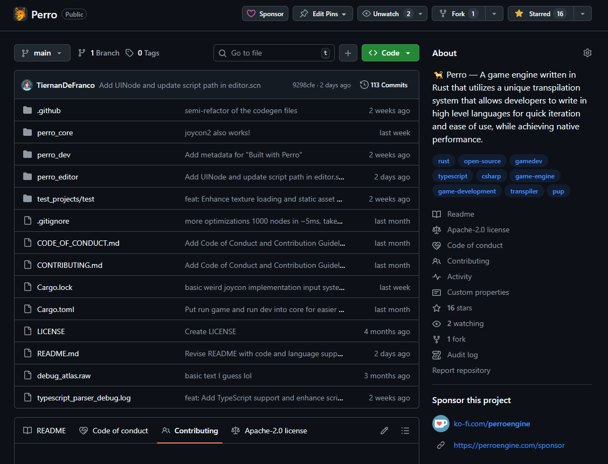Open the main branch selector

click(42, 53)
